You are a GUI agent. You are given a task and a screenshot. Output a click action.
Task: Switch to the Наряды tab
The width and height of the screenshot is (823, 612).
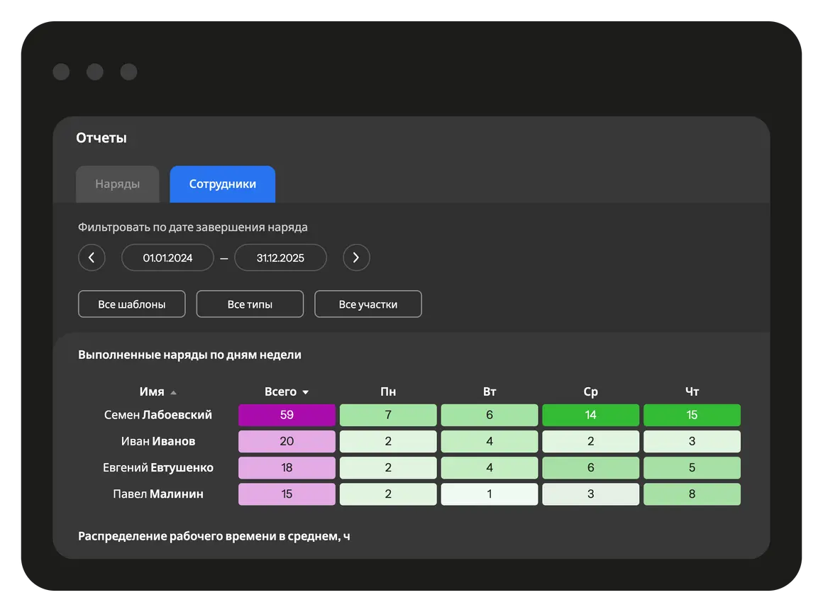click(118, 184)
